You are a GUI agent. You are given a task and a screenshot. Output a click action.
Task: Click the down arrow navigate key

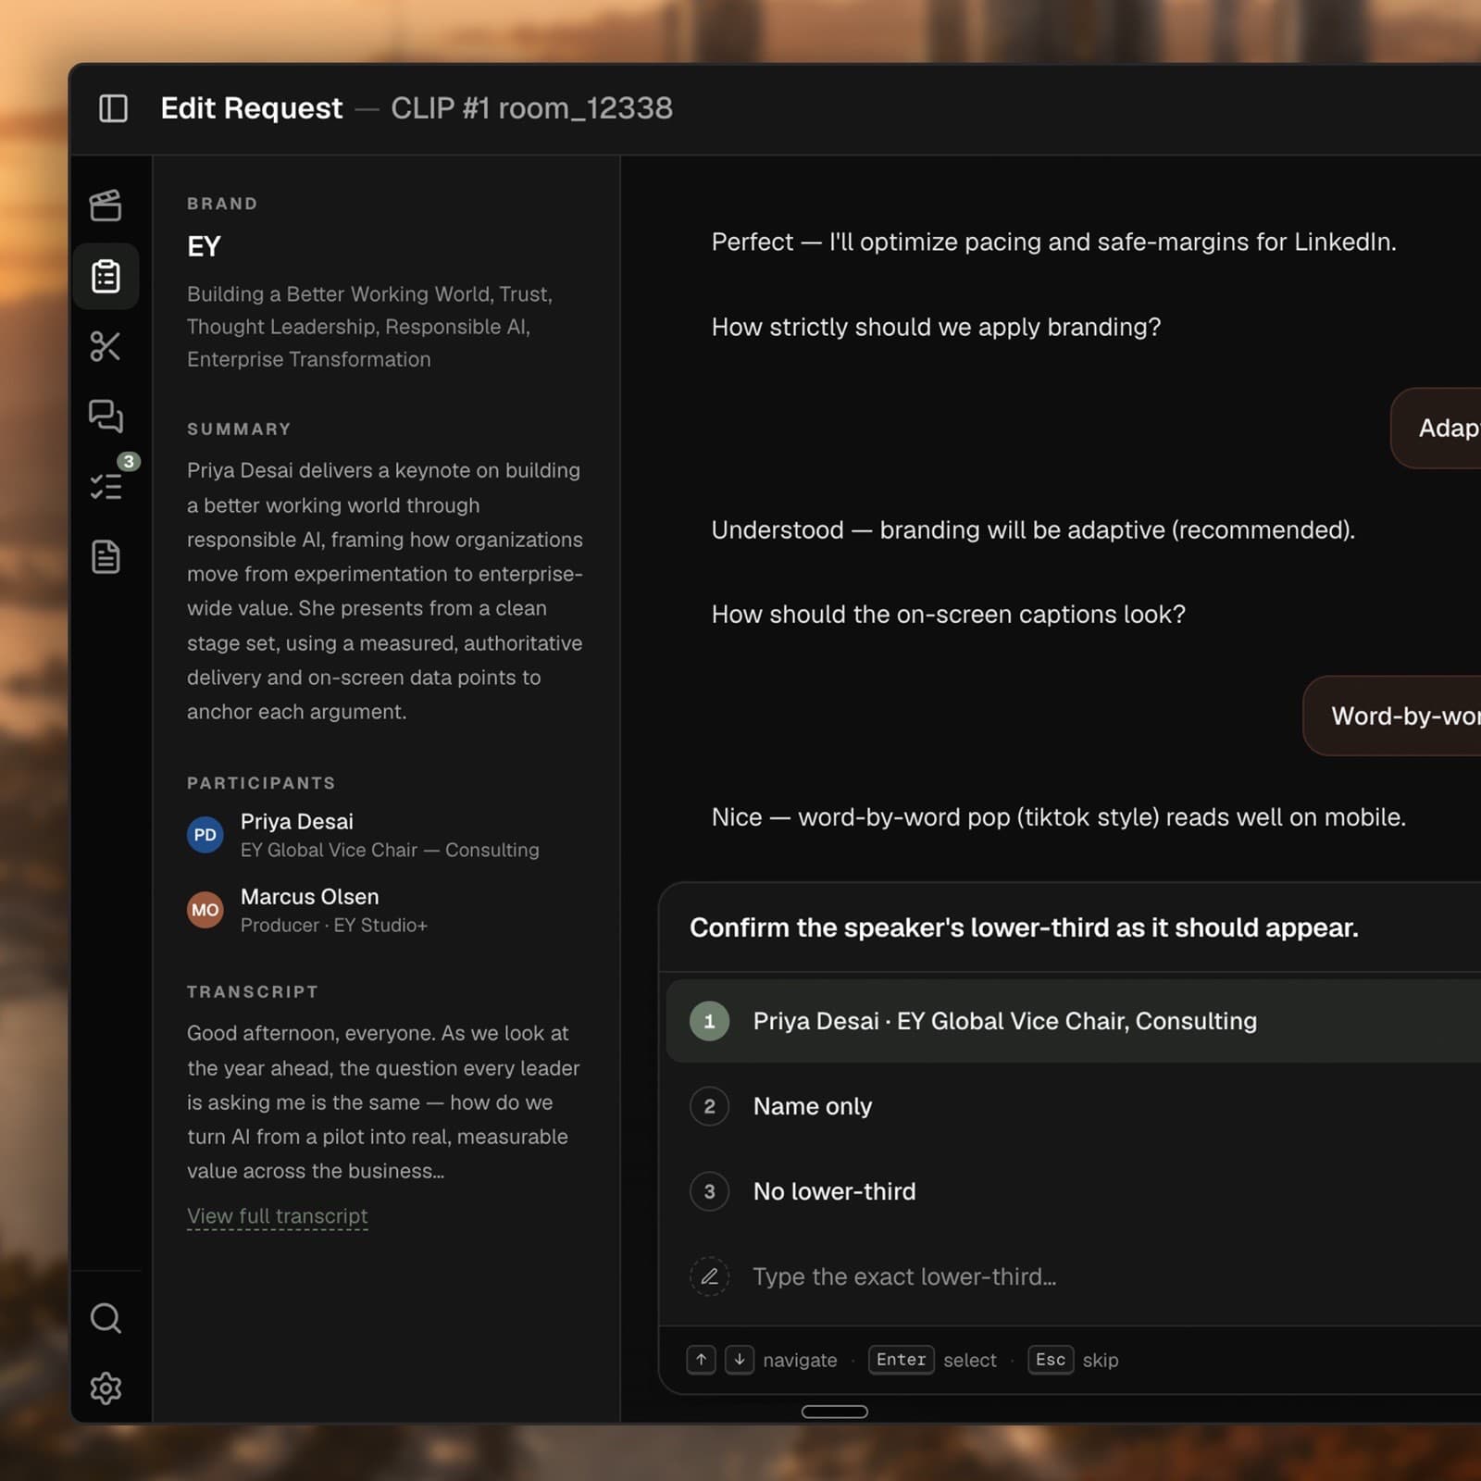coord(739,1360)
